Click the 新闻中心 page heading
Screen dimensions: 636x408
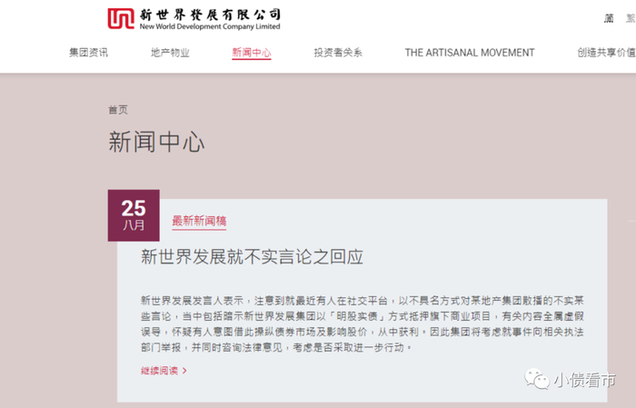click(156, 142)
